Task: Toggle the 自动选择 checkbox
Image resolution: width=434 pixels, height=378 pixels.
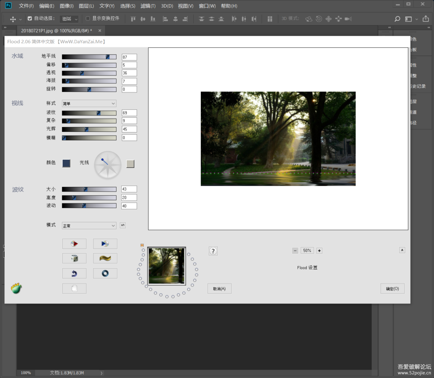Action: pyautogui.click(x=30, y=19)
